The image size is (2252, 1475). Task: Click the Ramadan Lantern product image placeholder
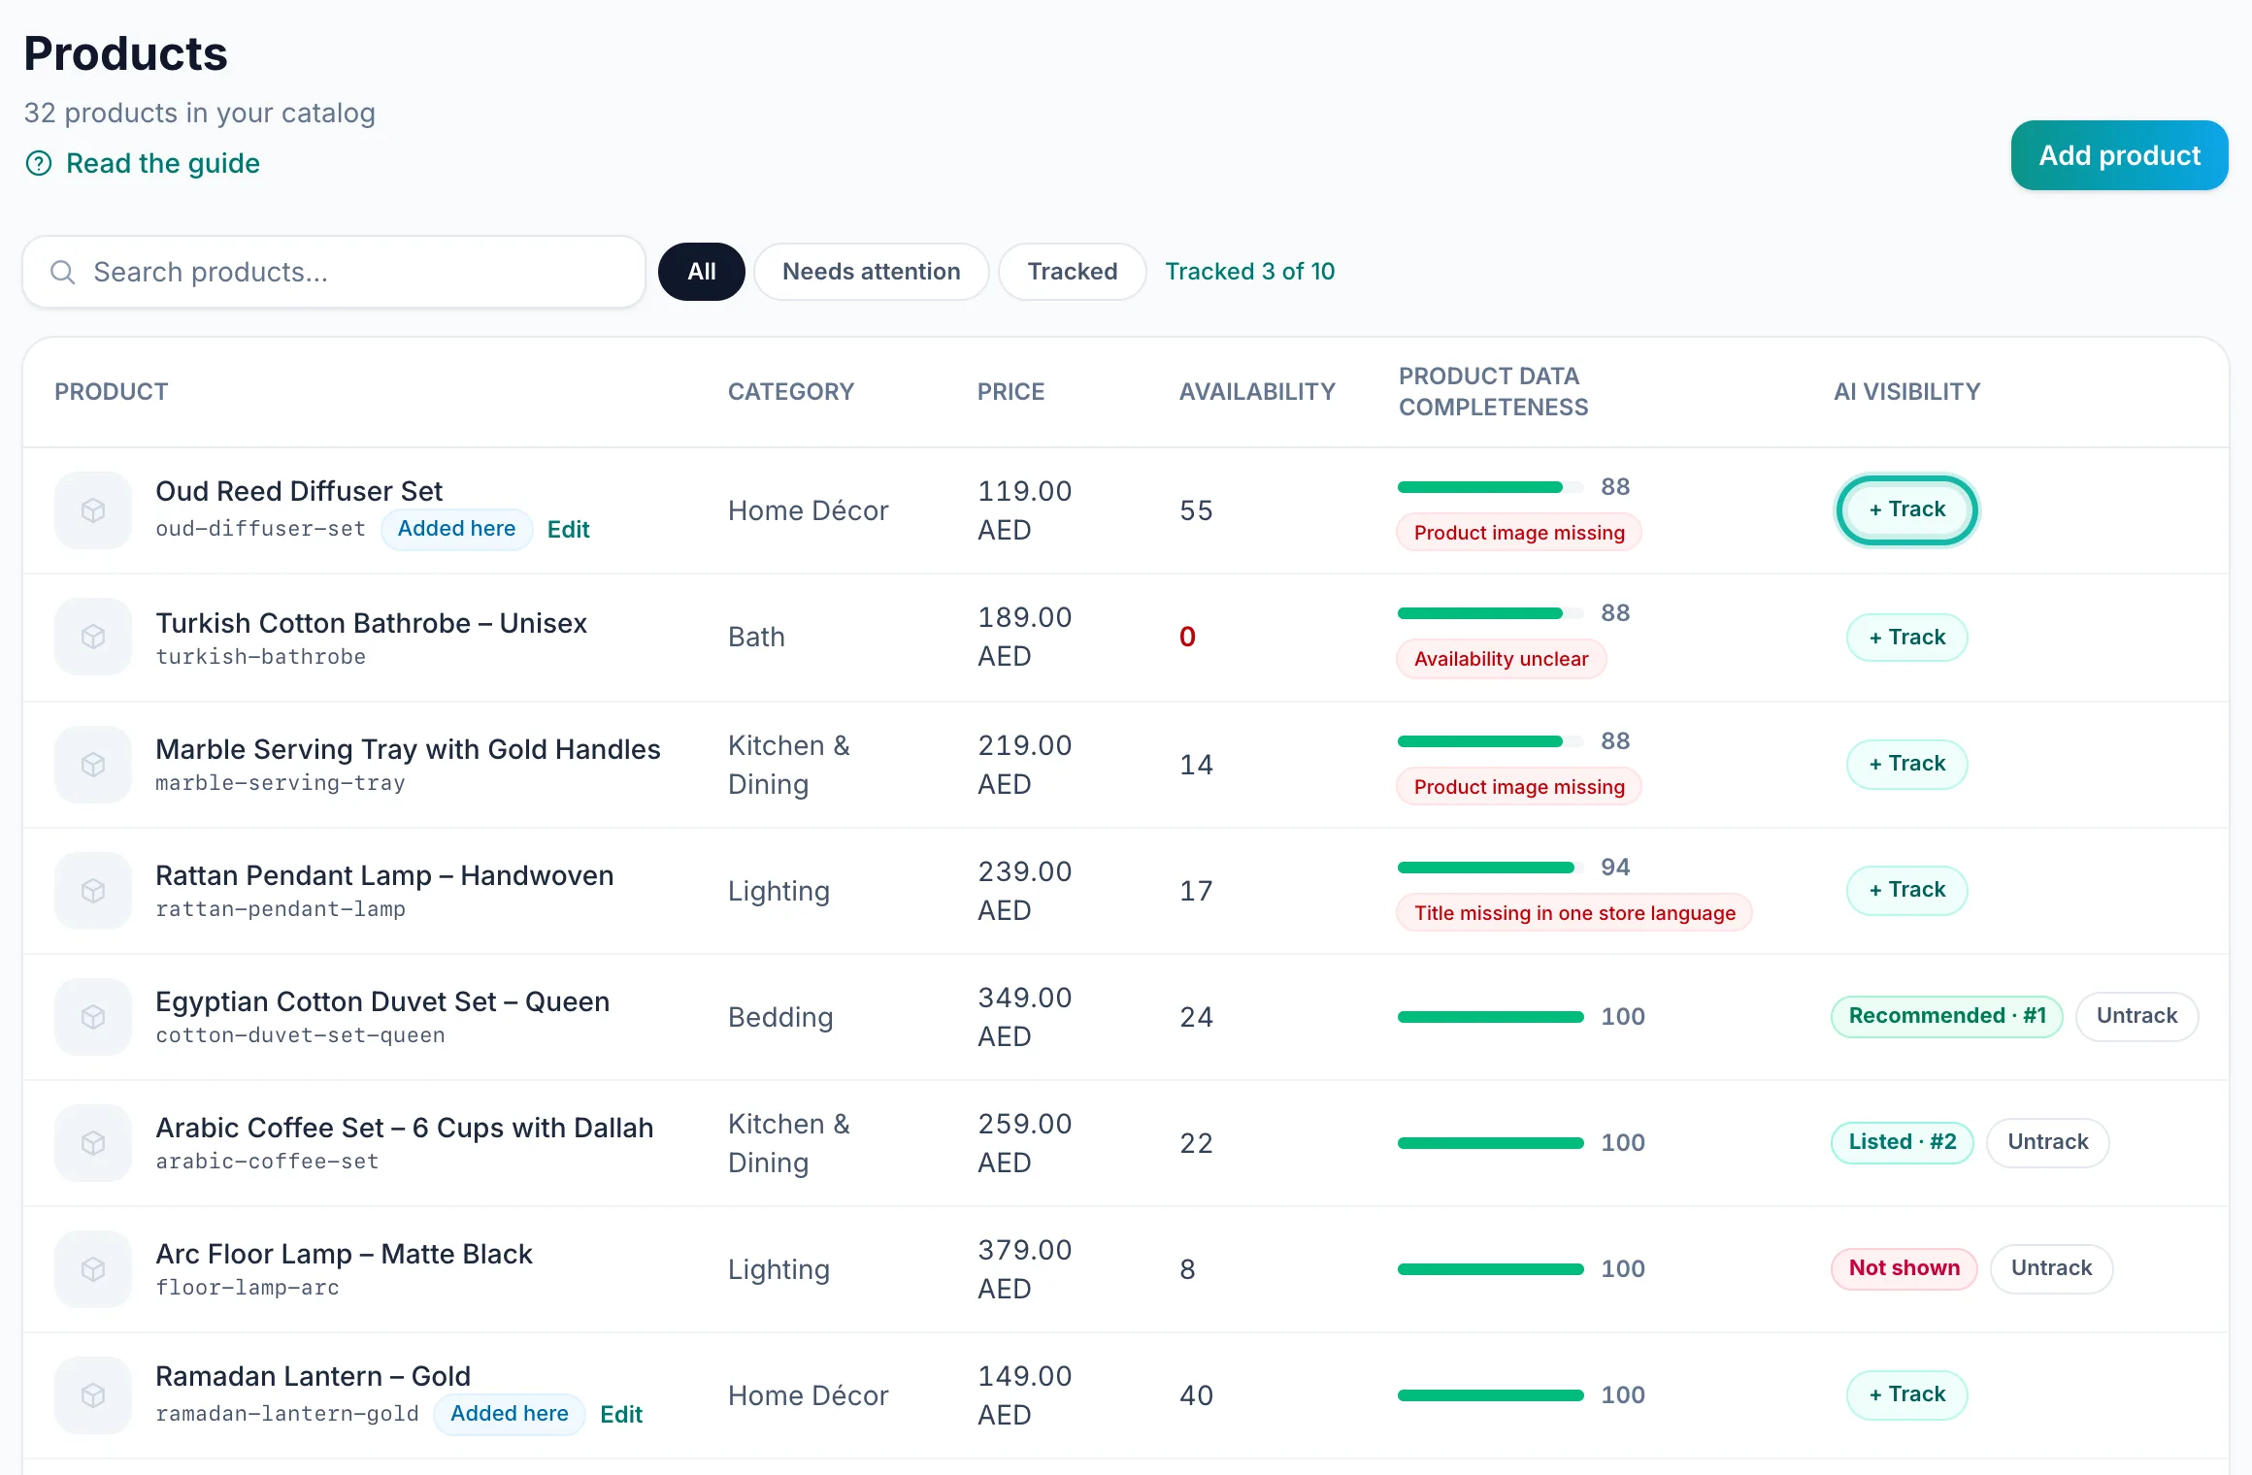pos(93,1395)
